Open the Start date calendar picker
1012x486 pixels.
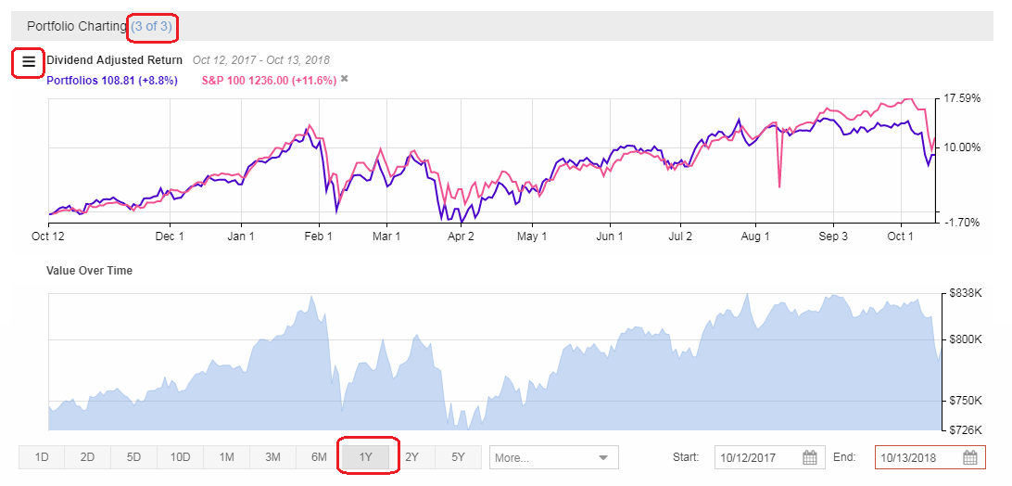coord(809,457)
